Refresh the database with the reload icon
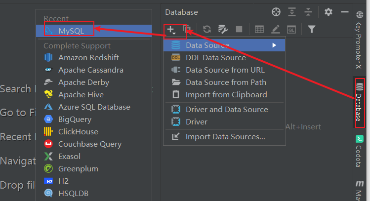The height and width of the screenshot is (201, 370). point(207,29)
